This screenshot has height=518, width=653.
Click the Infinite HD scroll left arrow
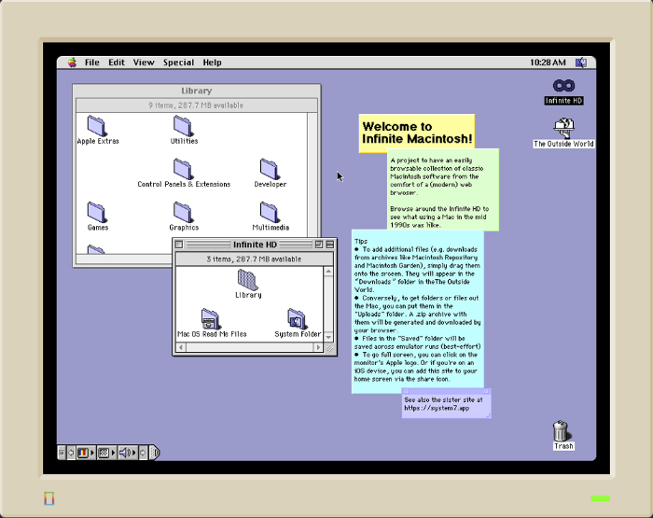tap(181, 347)
